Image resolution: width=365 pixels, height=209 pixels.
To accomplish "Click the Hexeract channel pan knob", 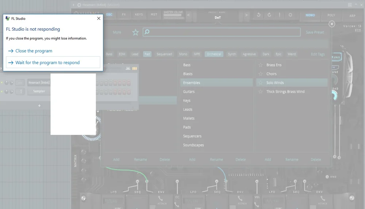I will click(7, 83).
